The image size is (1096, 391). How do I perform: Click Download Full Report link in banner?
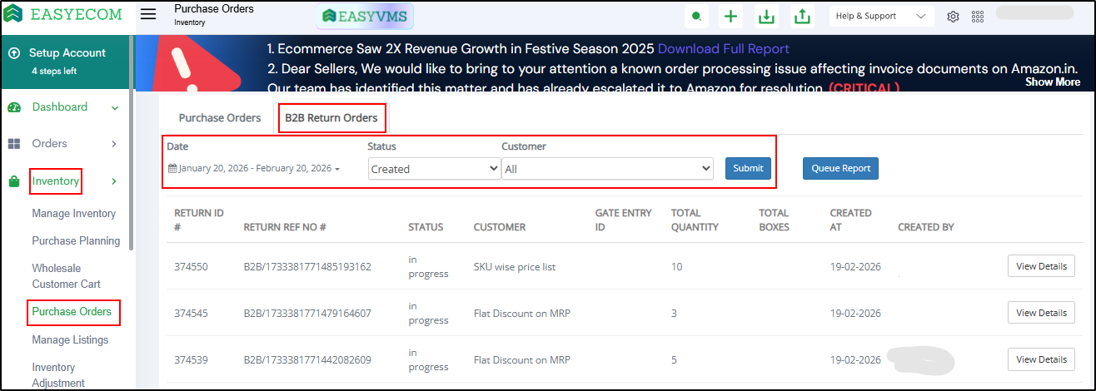(x=723, y=48)
